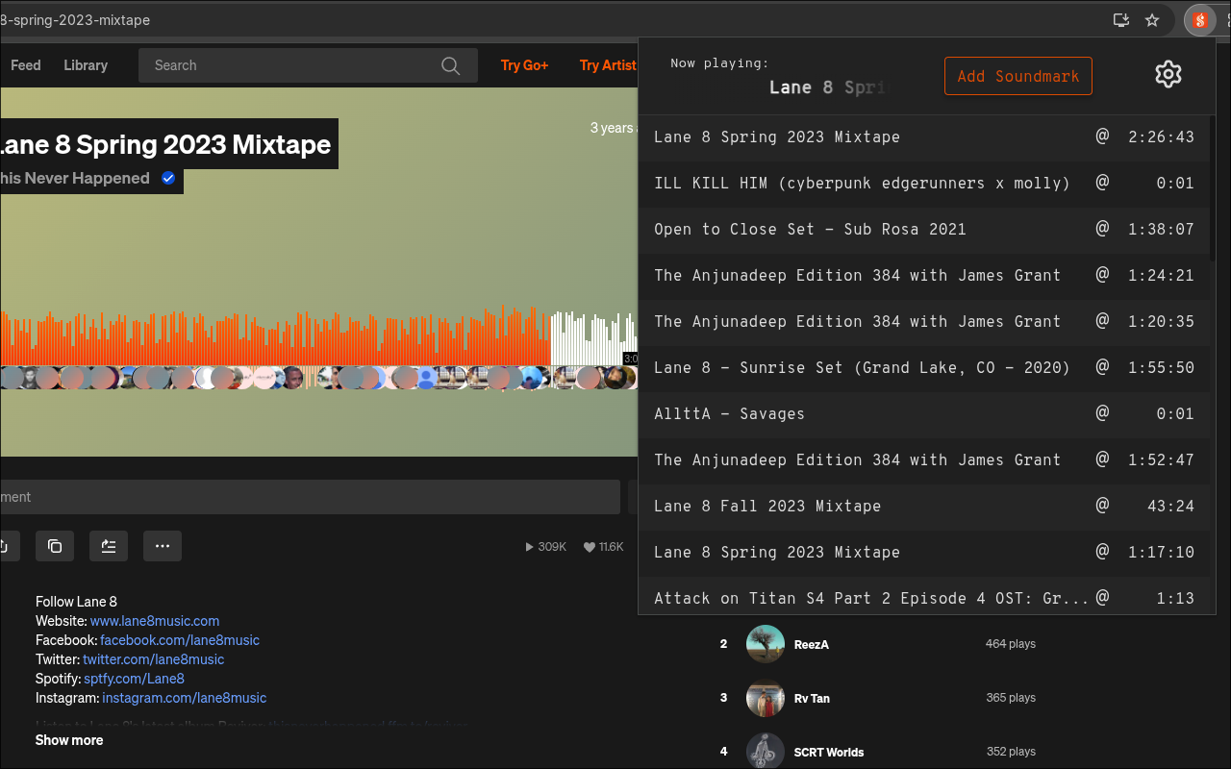
Task: Click the 464 plays text
Action: tap(1011, 644)
